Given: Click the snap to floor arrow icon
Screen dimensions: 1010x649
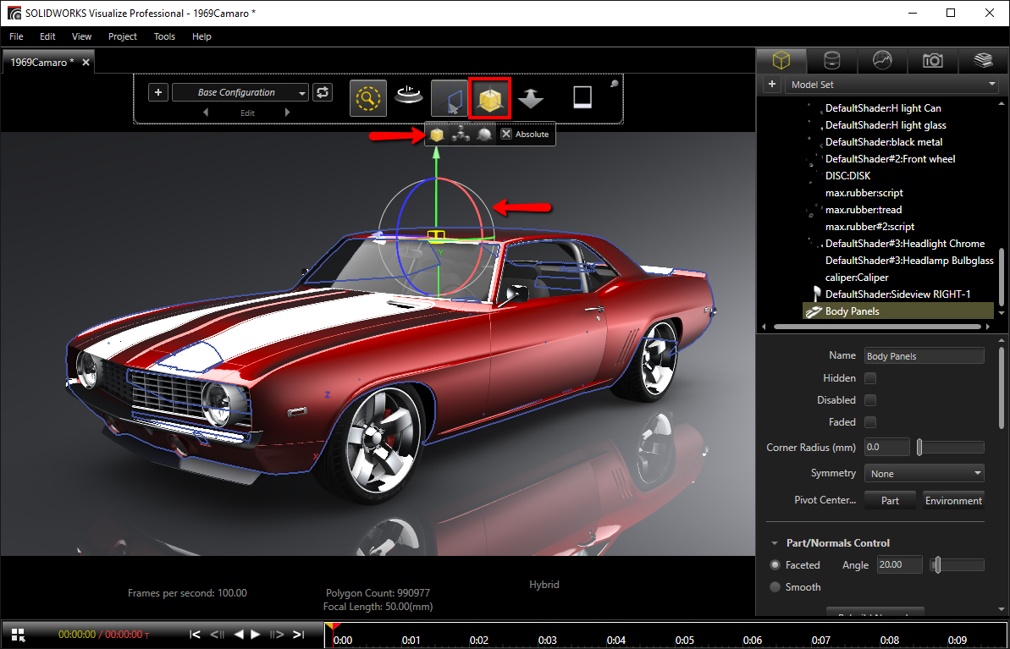Looking at the screenshot, I should (x=531, y=98).
